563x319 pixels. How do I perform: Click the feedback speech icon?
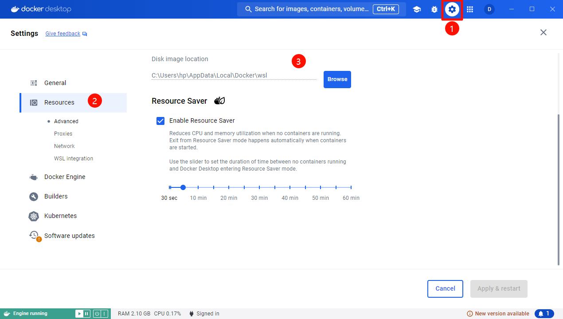click(x=85, y=34)
